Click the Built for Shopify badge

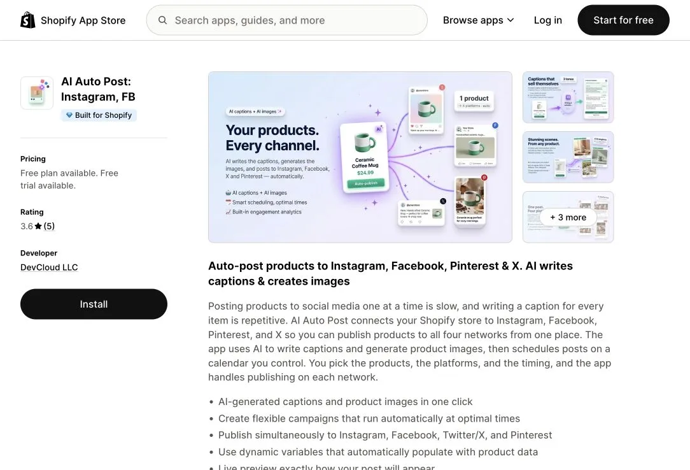(99, 115)
